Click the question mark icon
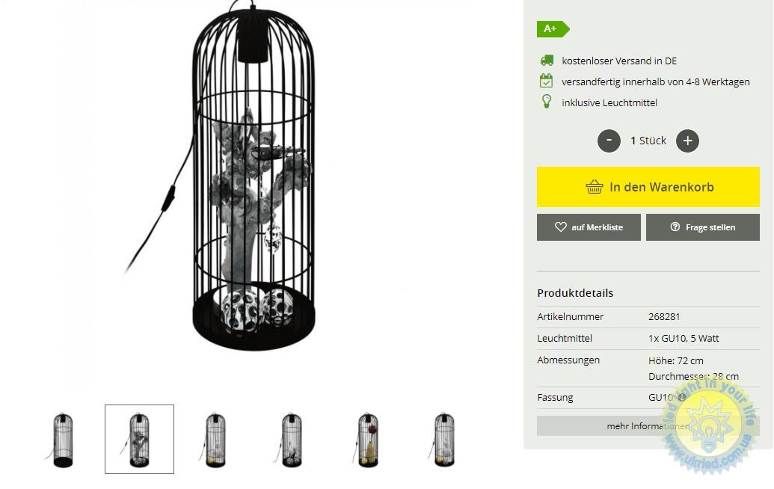 coord(675,227)
